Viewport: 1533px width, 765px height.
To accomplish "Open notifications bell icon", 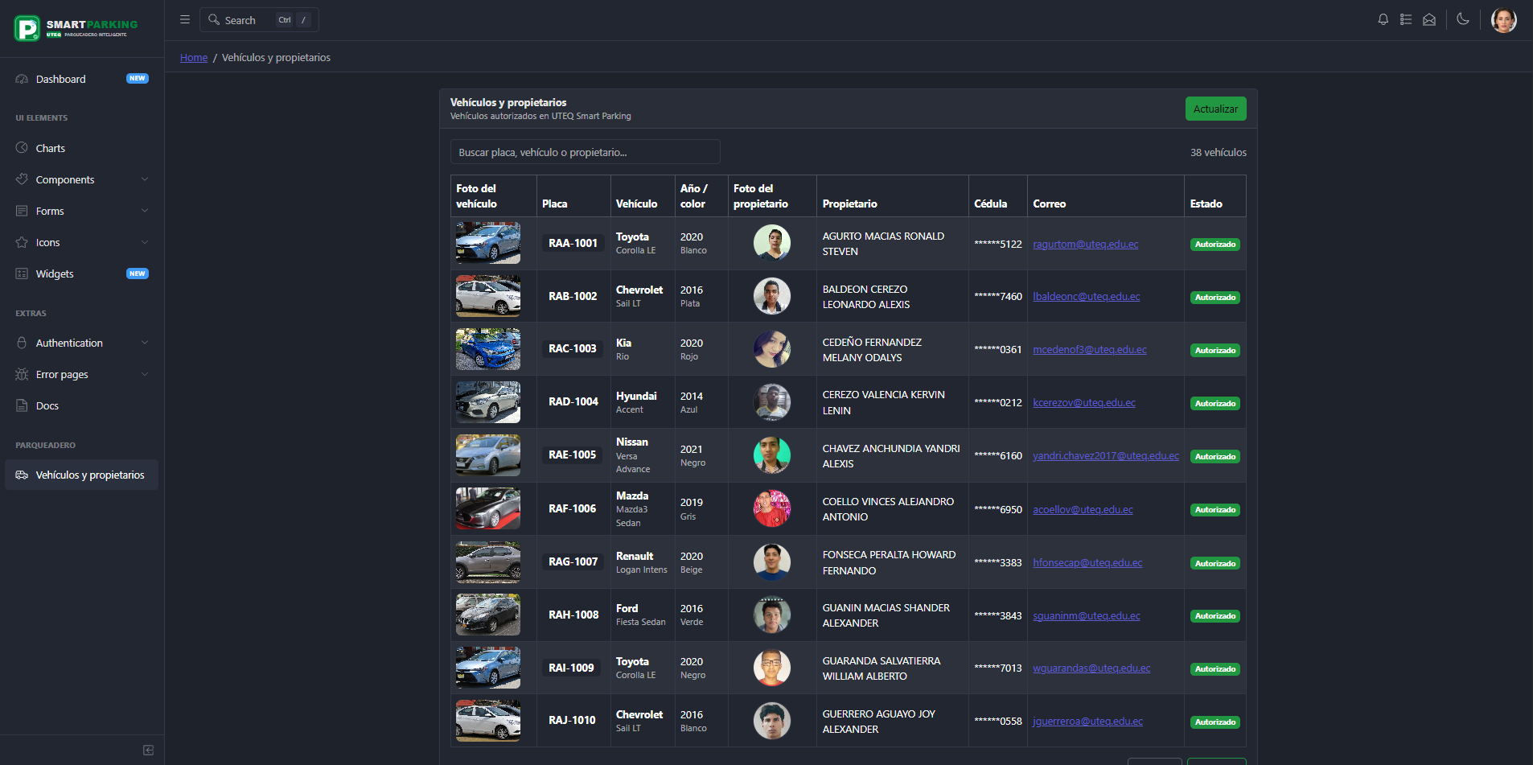I will (1383, 20).
